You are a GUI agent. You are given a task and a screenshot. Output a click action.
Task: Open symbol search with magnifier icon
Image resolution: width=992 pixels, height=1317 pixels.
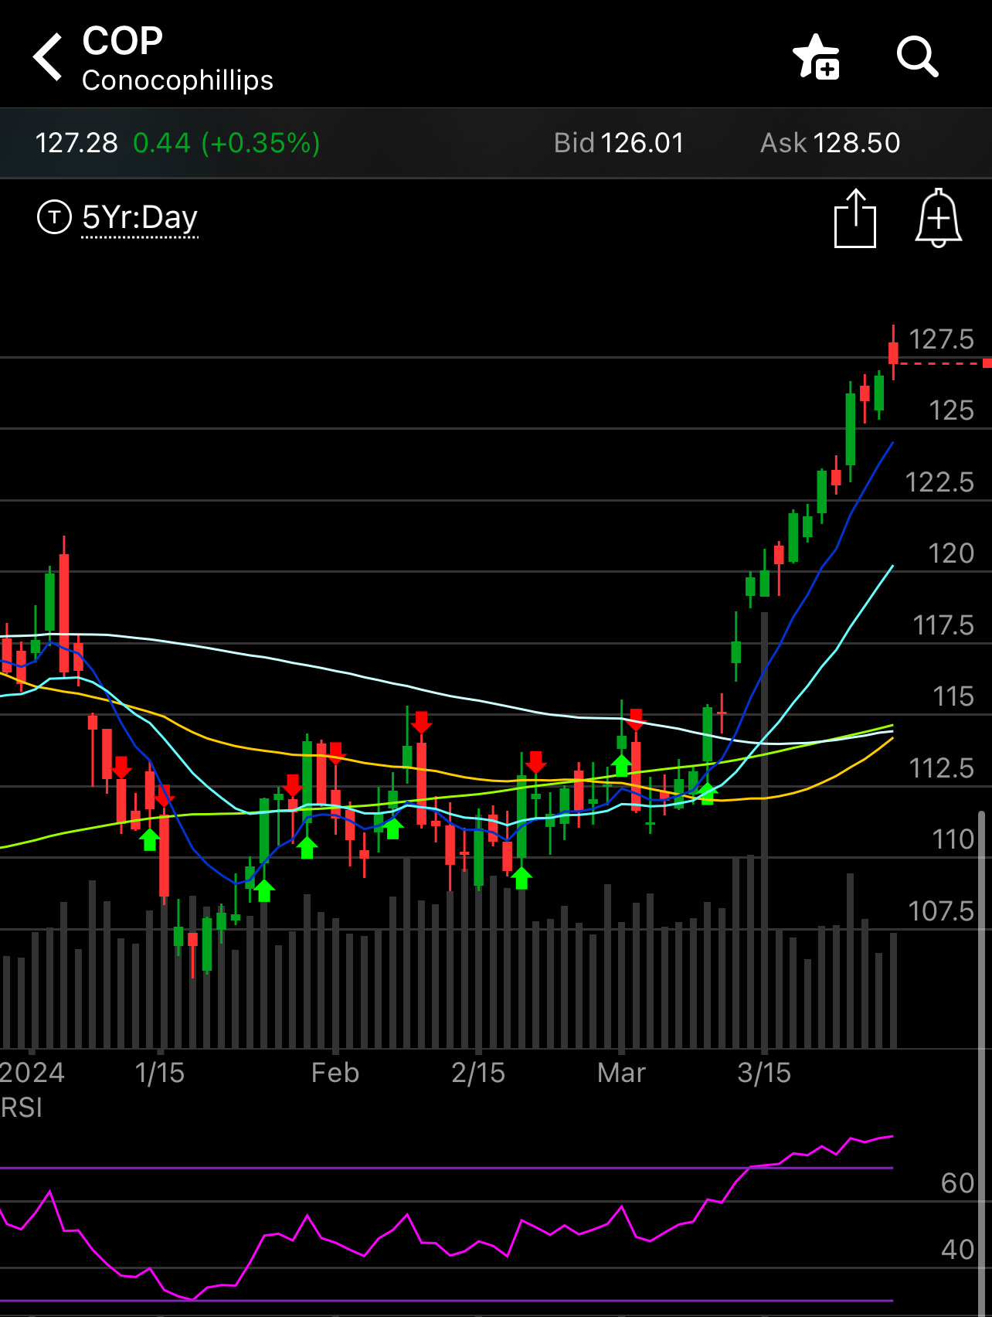pos(918,56)
